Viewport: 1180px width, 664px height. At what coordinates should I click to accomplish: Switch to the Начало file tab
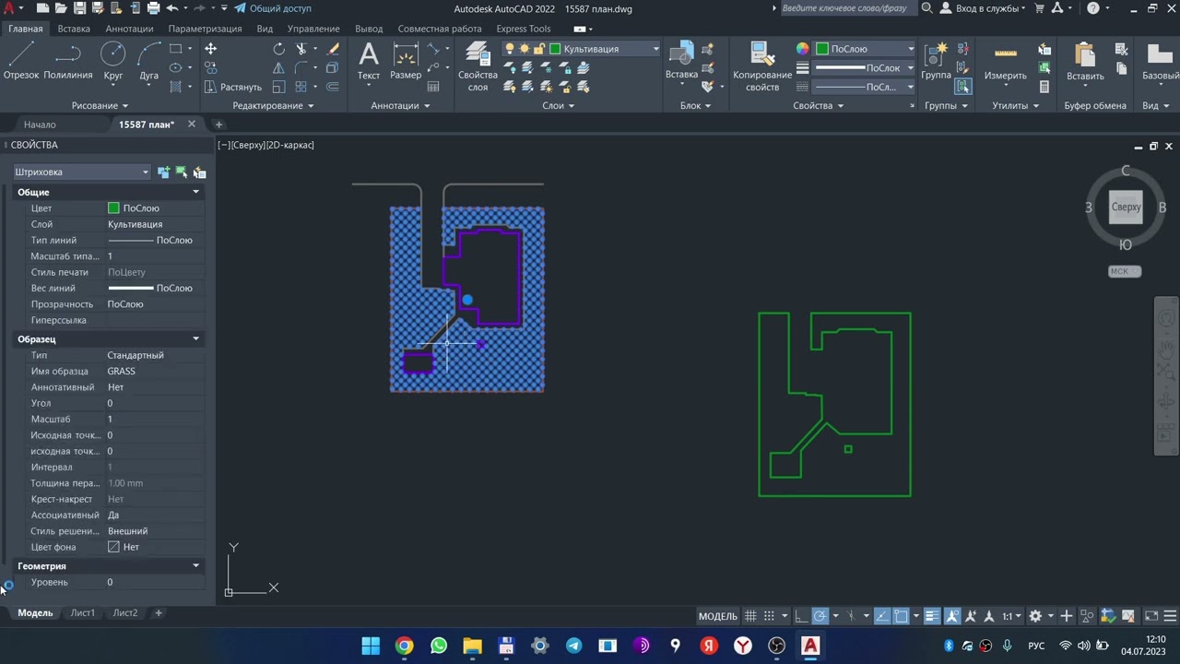(40, 125)
